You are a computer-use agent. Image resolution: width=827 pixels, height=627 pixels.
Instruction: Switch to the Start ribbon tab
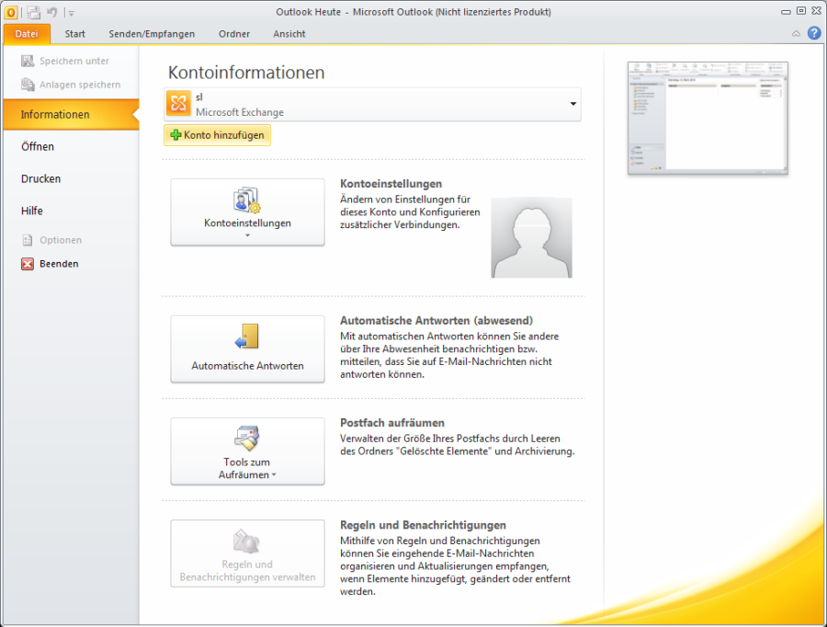[75, 34]
